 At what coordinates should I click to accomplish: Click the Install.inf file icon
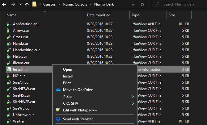click(9, 69)
